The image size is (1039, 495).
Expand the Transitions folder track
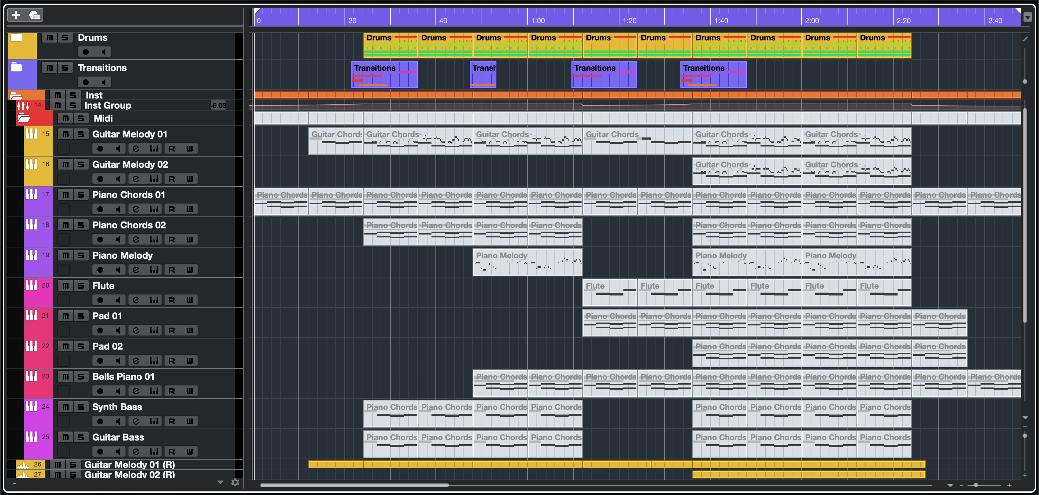(16, 67)
